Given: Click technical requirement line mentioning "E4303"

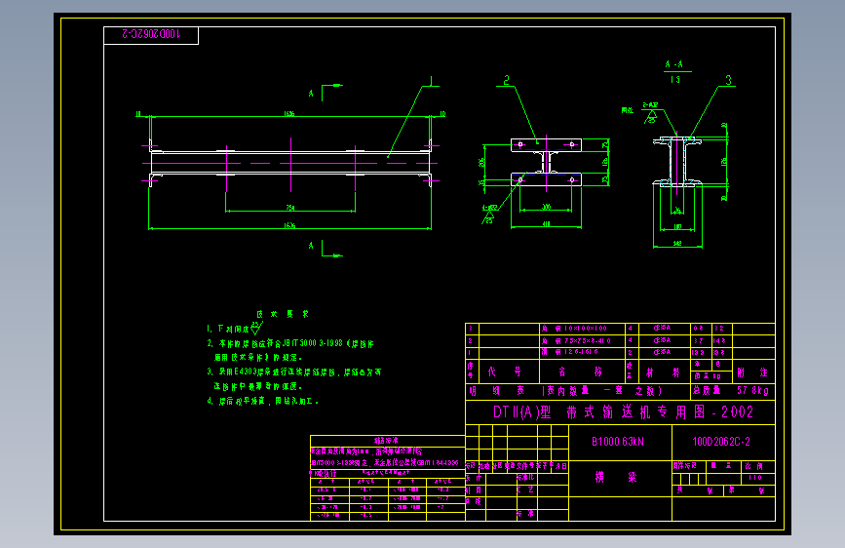Looking at the screenshot, I should (293, 372).
